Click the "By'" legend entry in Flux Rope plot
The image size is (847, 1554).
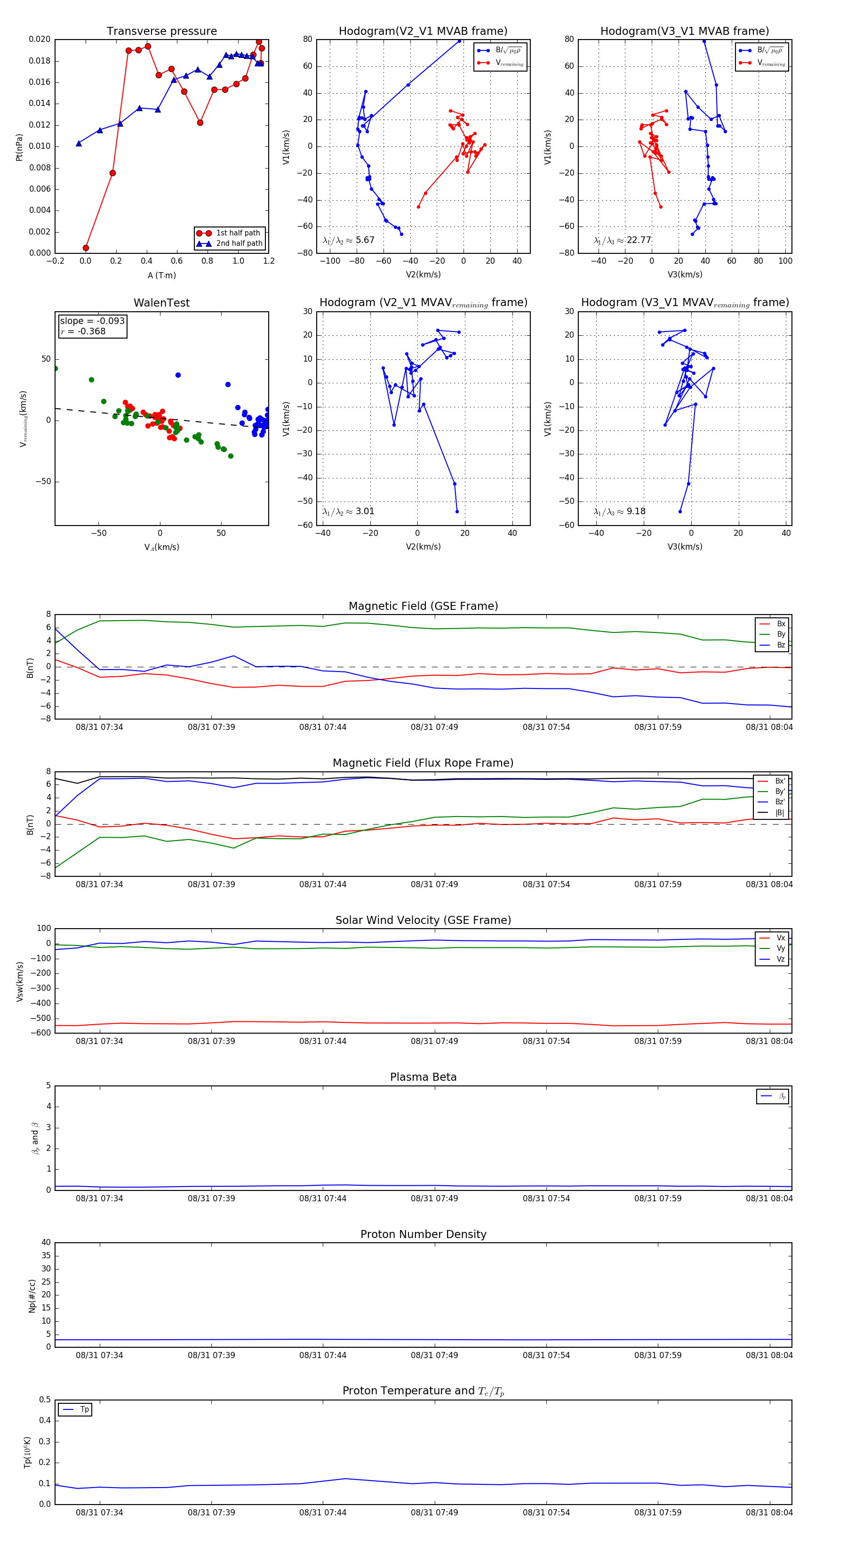click(x=772, y=792)
